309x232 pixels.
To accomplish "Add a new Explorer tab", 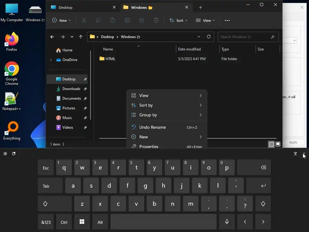I will (x=200, y=8).
